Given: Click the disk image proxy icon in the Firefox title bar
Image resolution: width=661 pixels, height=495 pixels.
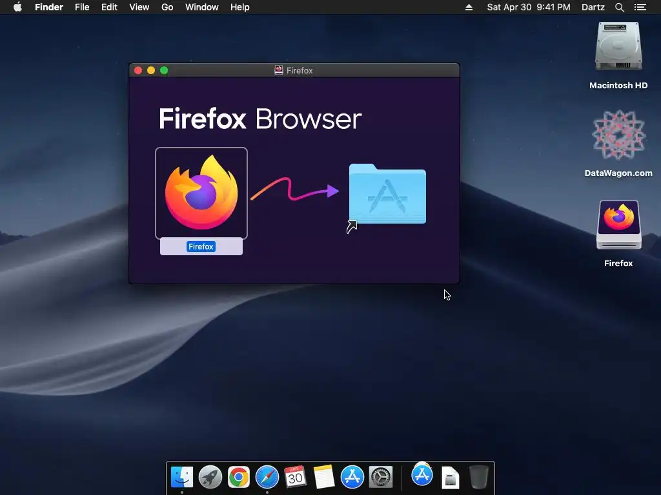Looking at the screenshot, I should pyautogui.click(x=279, y=70).
